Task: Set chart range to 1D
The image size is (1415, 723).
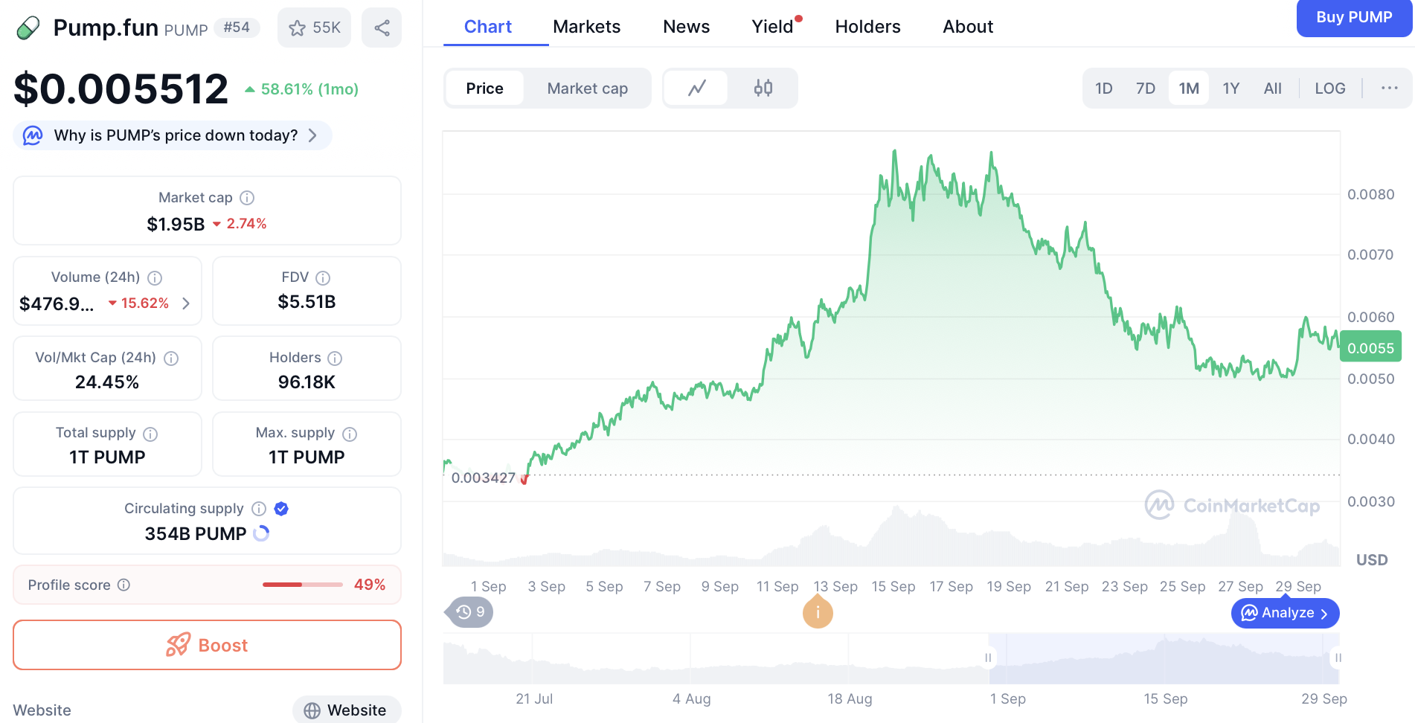Action: [x=1103, y=89]
